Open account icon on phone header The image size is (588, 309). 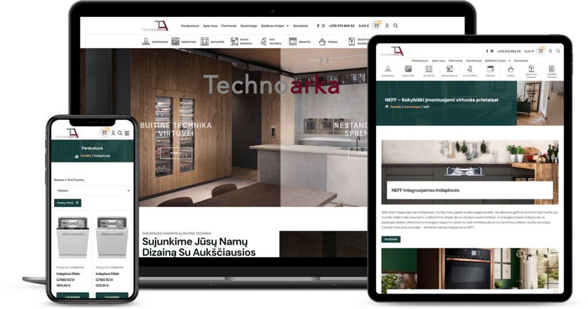pyautogui.click(x=113, y=133)
